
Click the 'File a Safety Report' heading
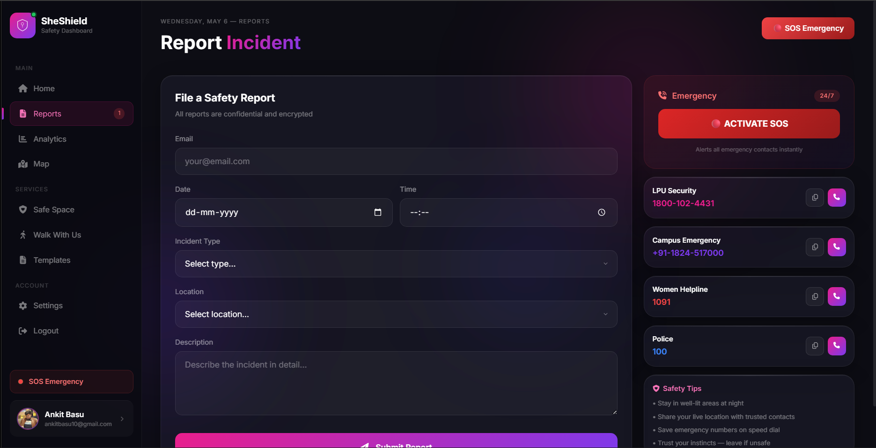[x=225, y=98]
